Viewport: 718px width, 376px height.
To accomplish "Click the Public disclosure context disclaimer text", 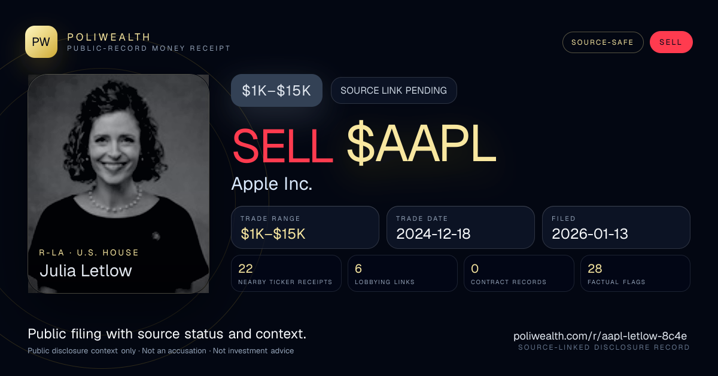I will (161, 351).
